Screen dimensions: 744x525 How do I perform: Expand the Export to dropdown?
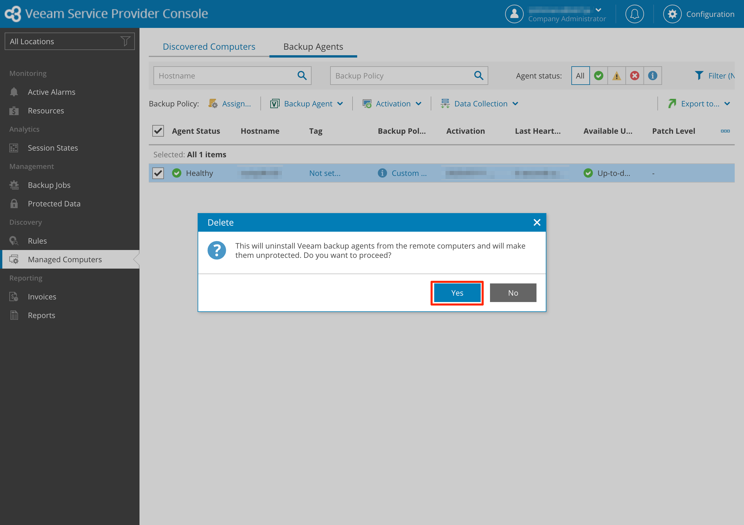coord(727,104)
